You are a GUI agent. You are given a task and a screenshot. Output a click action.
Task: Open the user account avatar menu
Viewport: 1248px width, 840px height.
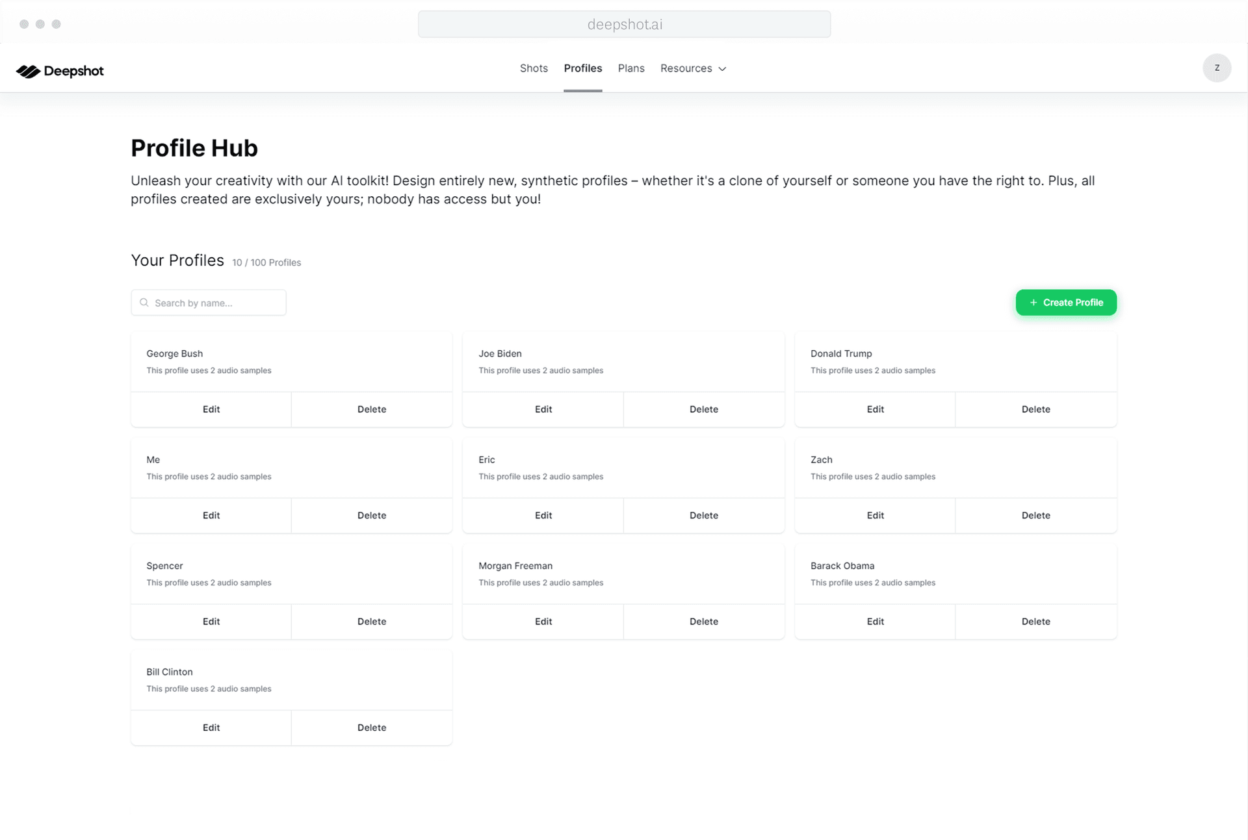click(x=1217, y=68)
